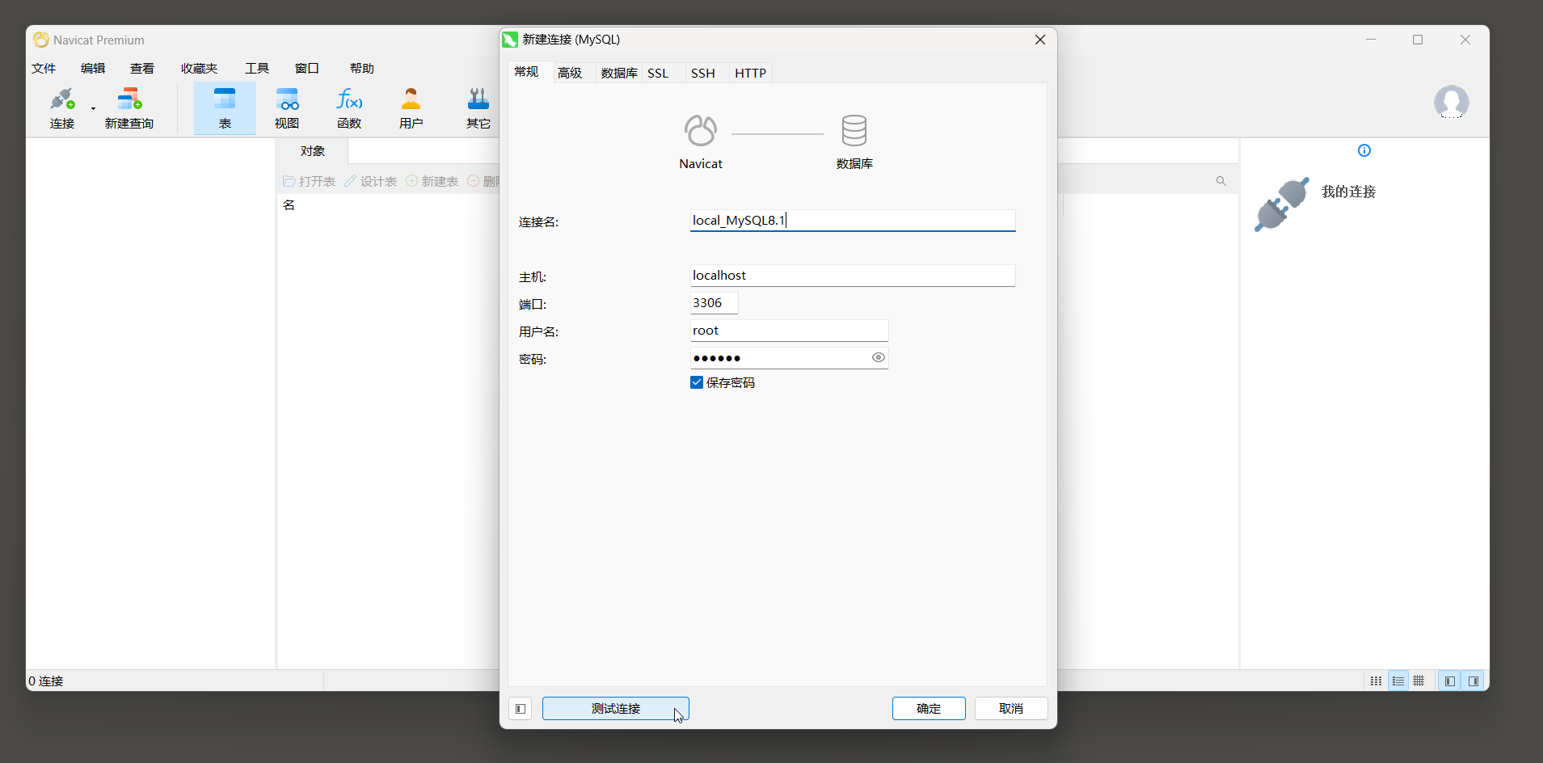Open the Help menu
1543x763 pixels.
click(362, 69)
